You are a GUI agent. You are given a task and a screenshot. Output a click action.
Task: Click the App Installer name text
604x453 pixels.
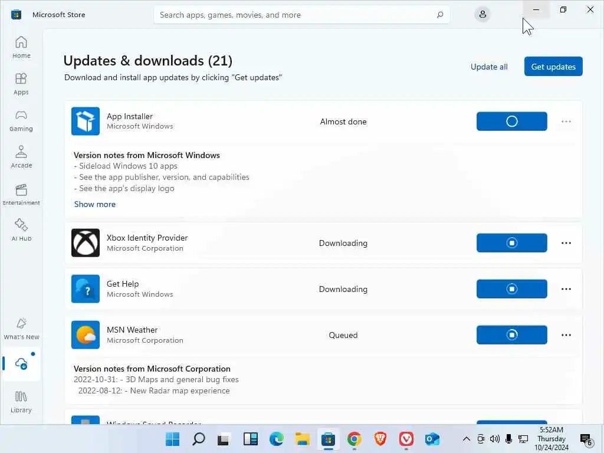click(x=129, y=116)
